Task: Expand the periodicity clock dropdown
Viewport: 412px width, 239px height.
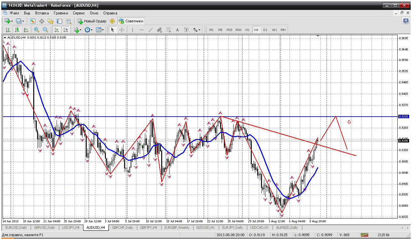Action: coord(91,30)
